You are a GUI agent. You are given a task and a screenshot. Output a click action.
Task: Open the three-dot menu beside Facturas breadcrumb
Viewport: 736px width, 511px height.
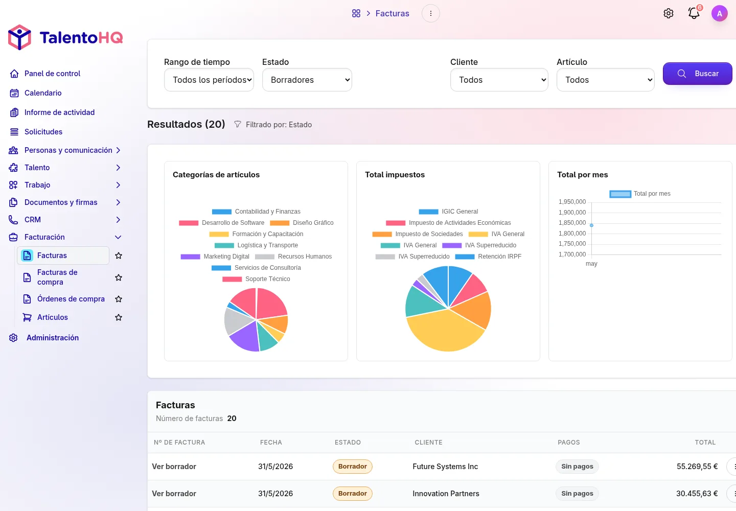tap(431, 13)
